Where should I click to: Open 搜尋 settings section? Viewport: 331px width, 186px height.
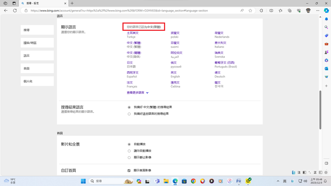tap(37, 30)
